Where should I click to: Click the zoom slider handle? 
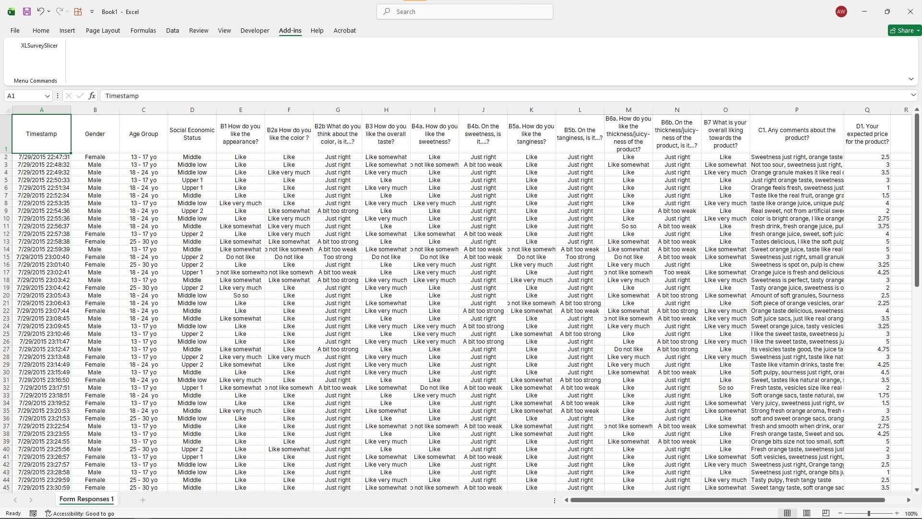[x=869, y=513]
